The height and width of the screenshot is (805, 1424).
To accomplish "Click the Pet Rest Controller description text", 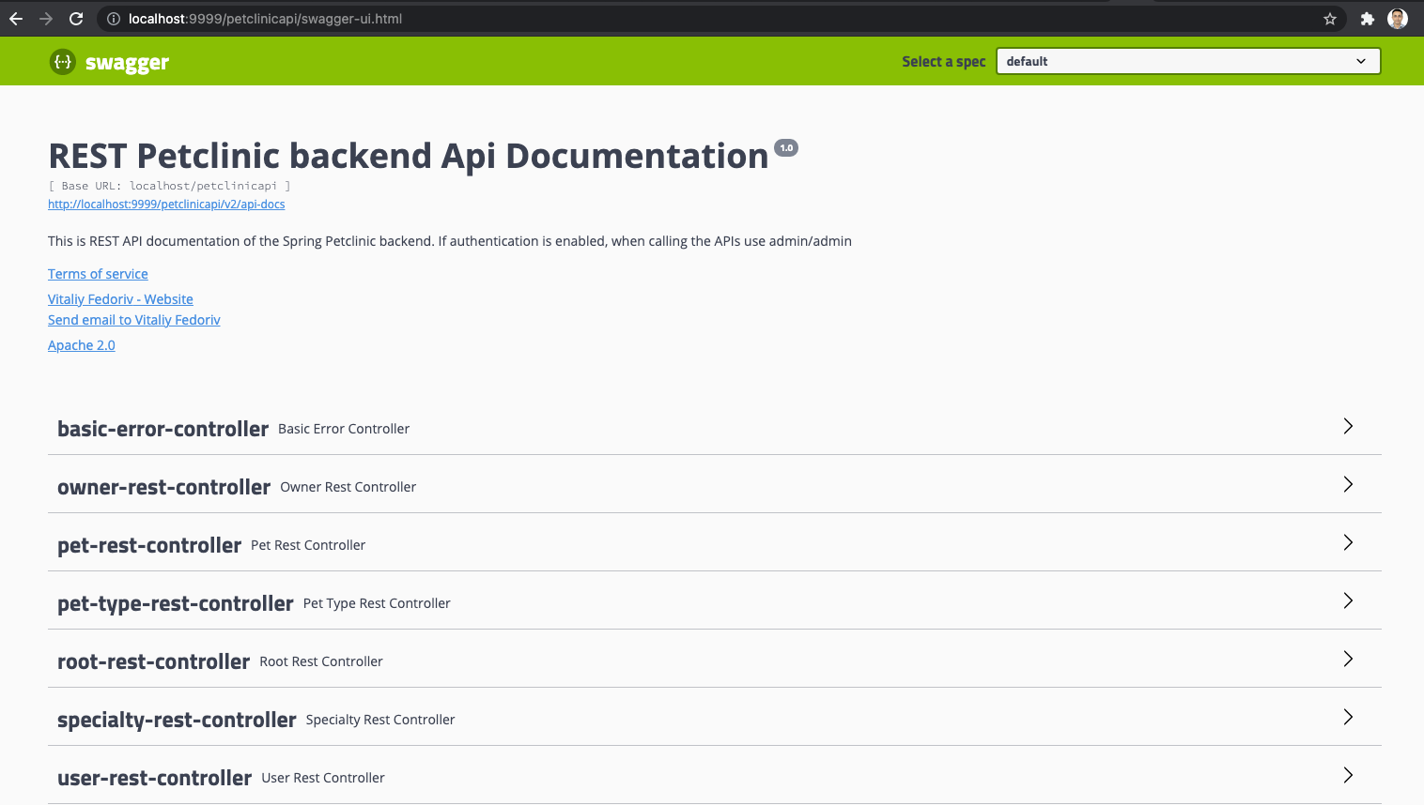I will [308, 545].
